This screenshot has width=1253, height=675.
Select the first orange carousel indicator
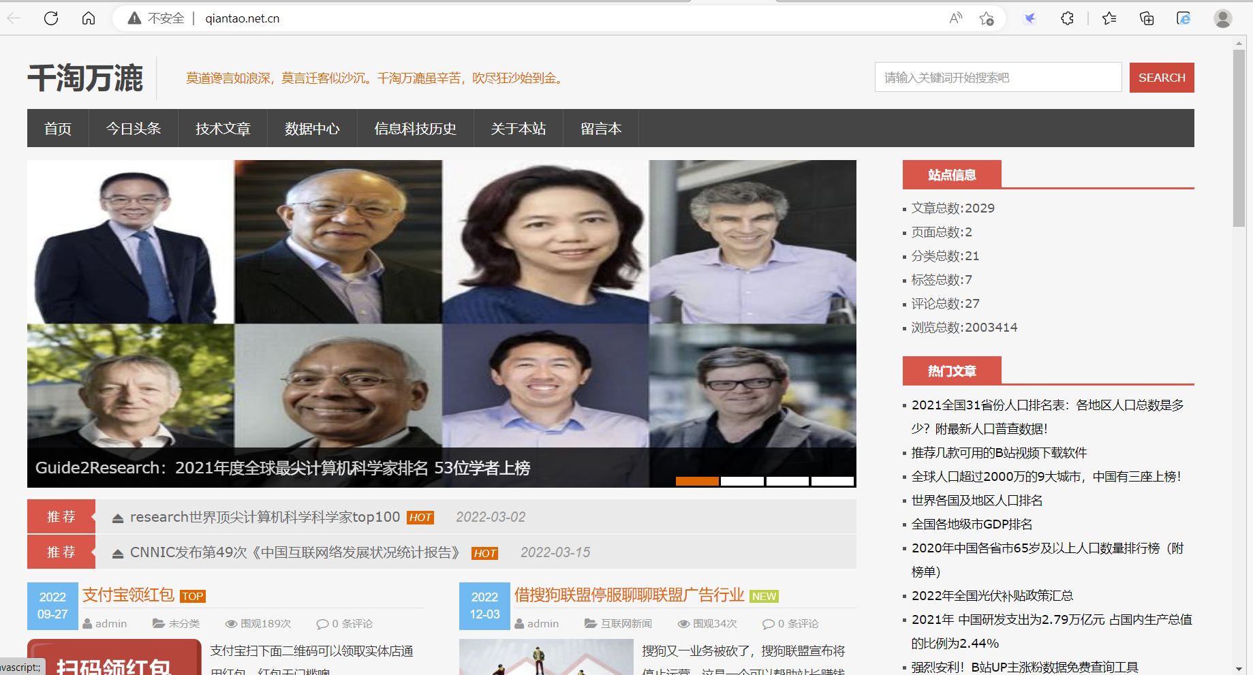(x=697, y=481)
